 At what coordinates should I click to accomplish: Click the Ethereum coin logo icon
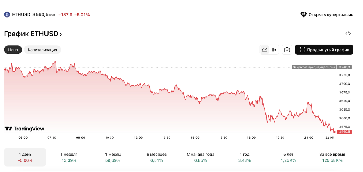coord(7,14)
